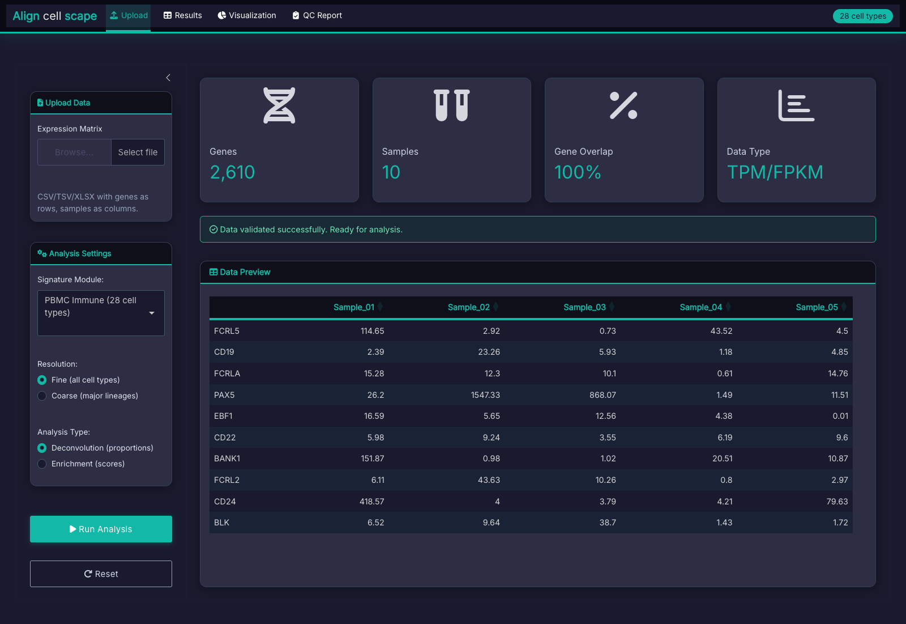906x624 pixels.
Task: Open the Signature Module dropdown
Action: 101,313
